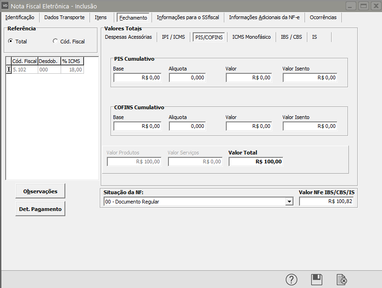Click the help question mark icon

point(292,279)
